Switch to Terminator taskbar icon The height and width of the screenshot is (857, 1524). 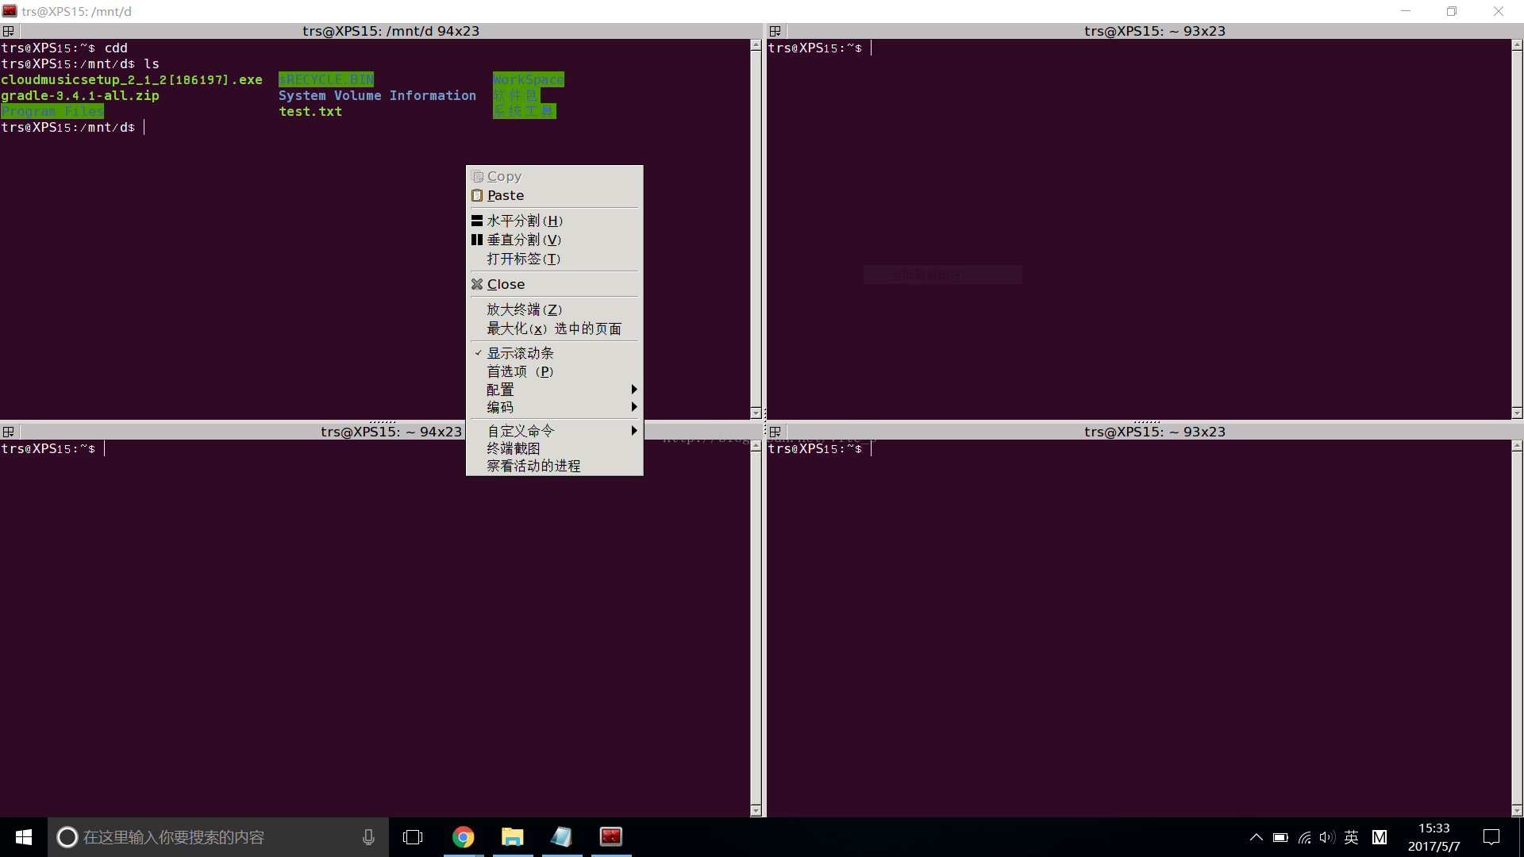pyautogui.click(x=611, y=837)
